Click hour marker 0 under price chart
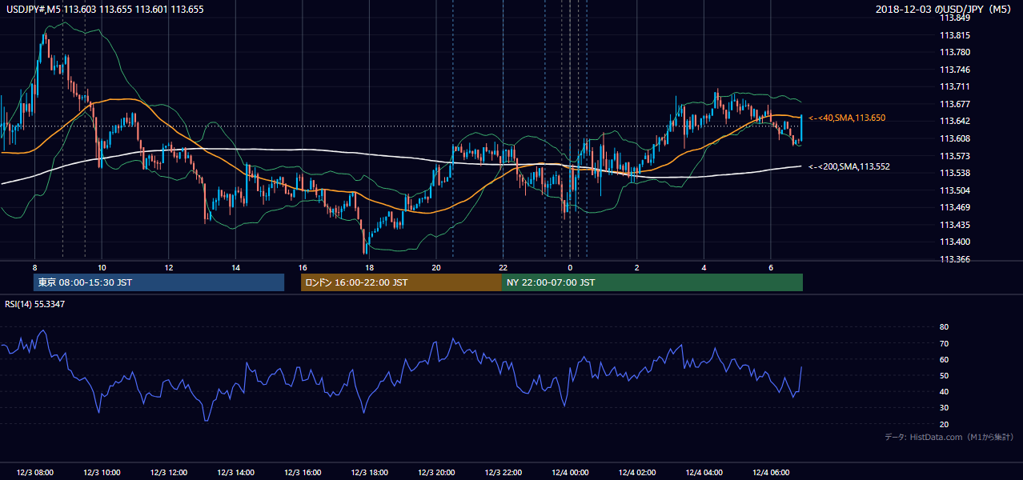 click(570, 267)
